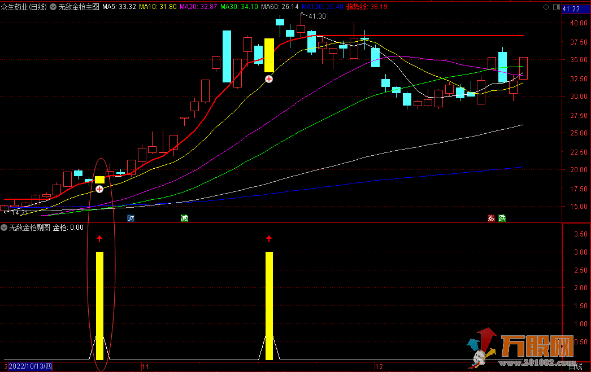Click the 无敌金枪主图 indicator name
The height and width of the screenshot is (372, 591).
pos(79,7)
